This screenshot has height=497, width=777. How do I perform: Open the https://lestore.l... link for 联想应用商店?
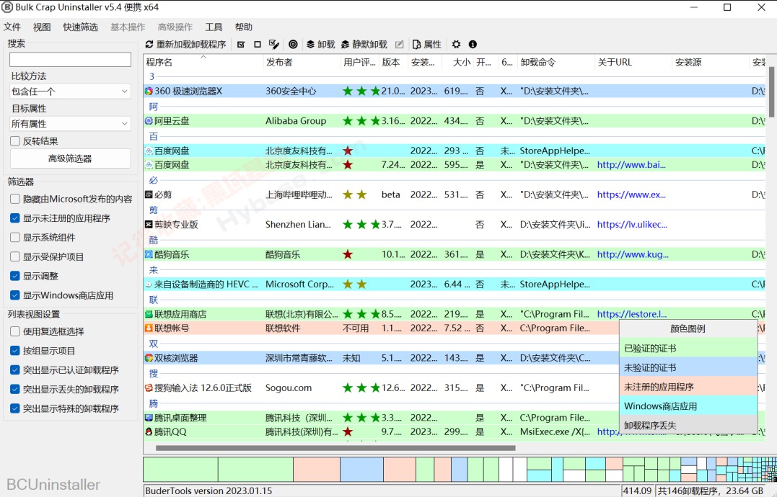pos(632,314)
